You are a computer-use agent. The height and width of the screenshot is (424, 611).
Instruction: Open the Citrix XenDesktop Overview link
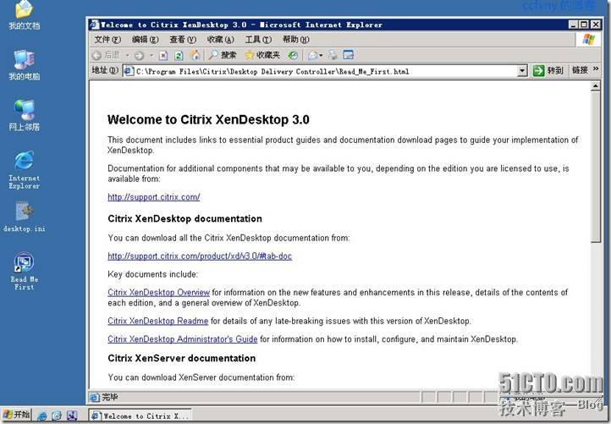158,292
